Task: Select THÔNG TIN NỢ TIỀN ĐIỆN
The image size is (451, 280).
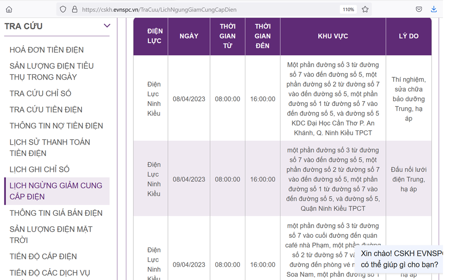Action: click(x=56, y=126)
